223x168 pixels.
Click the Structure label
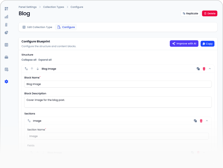pos(27,55)
